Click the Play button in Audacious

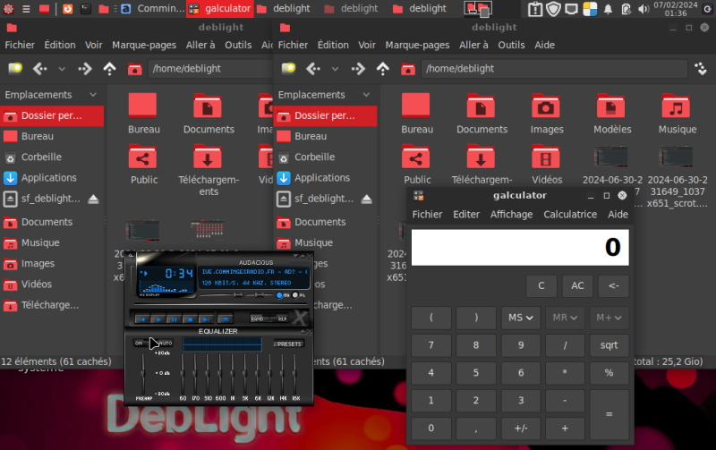(158, 318)
